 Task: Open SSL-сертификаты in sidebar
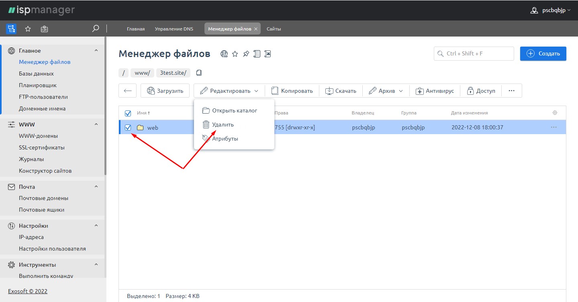click(42, 148)
